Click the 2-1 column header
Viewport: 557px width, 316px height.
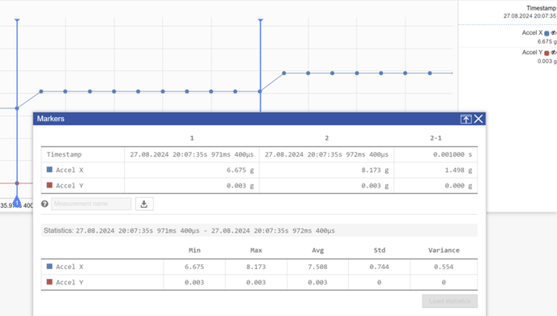click(436, 138)
